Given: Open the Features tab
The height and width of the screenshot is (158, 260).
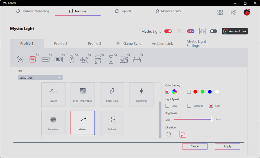Looking at the screenshot, I should pos(78,11).
